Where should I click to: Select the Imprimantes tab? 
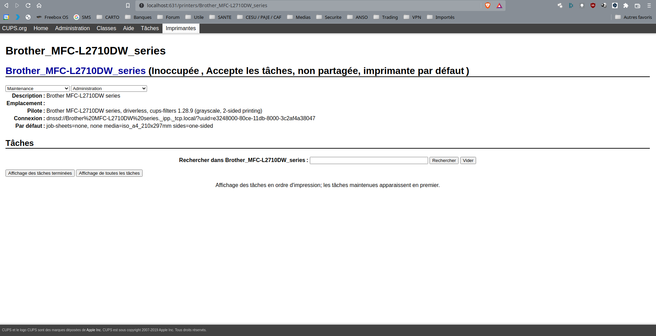181,28
